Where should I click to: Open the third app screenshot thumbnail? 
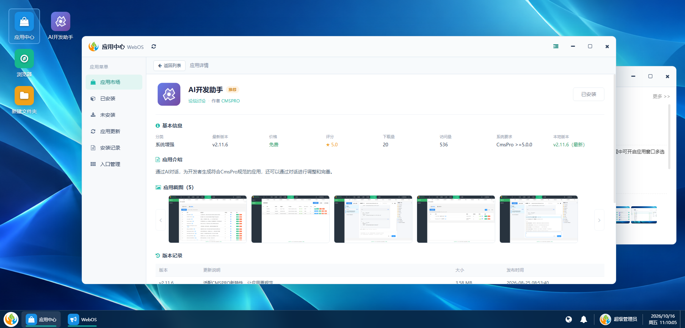(373, 219)
